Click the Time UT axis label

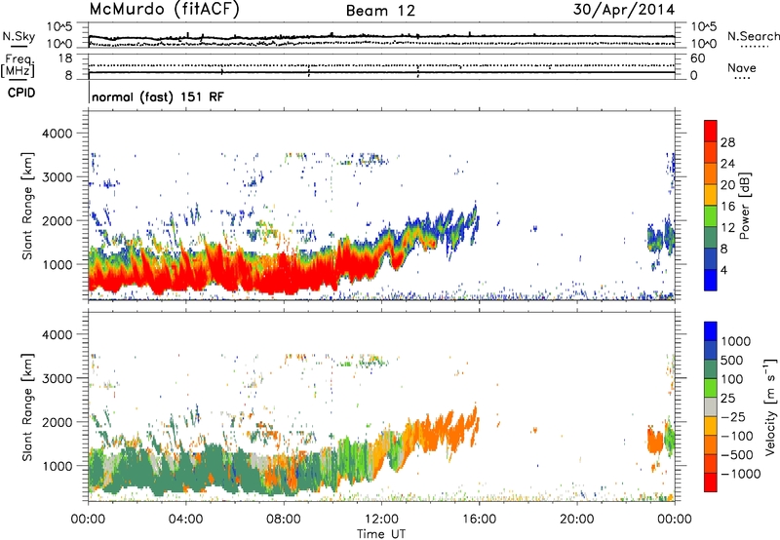point(381,534)
